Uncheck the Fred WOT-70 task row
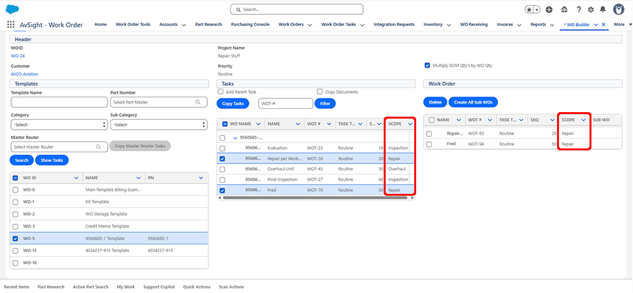Screen dimensions: 633x293 [x=222, y=190]
